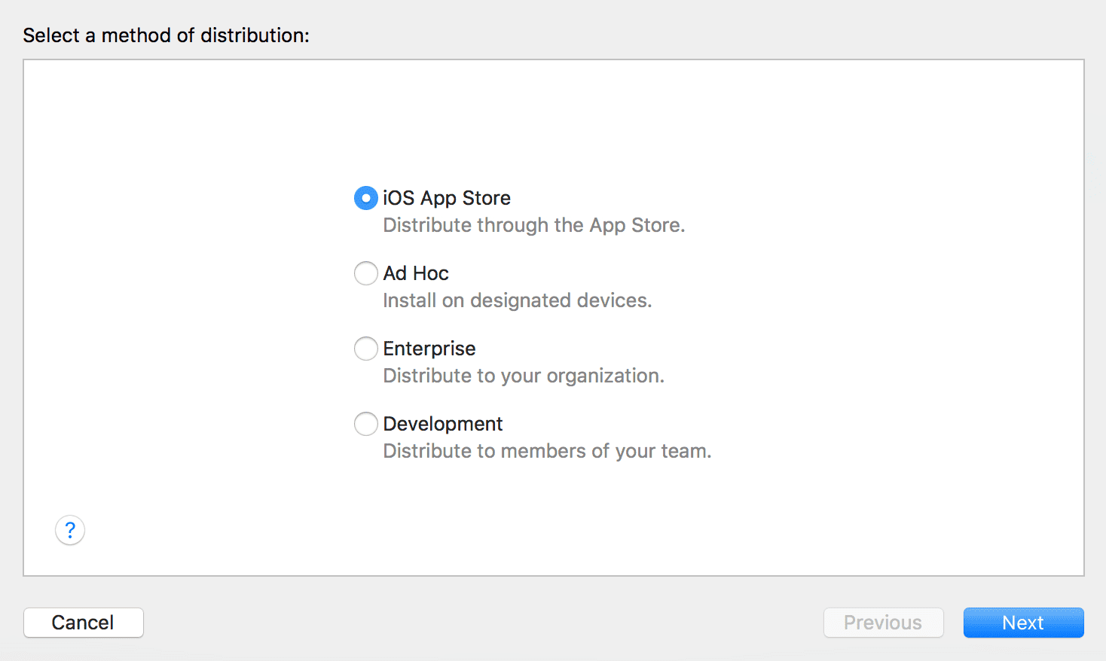1106x661 pixels.
Task: Click 'Distribute to your organization.' text
Action: 524,376
